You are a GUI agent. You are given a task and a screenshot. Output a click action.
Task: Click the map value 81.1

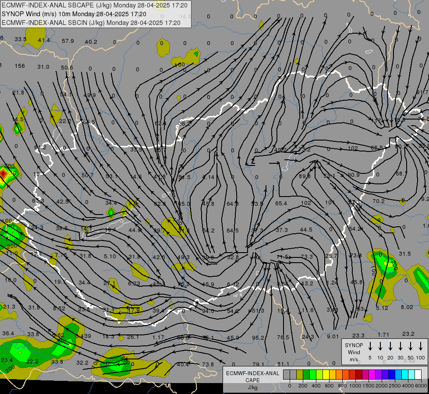pyautogui.click(x=283, y=364)
